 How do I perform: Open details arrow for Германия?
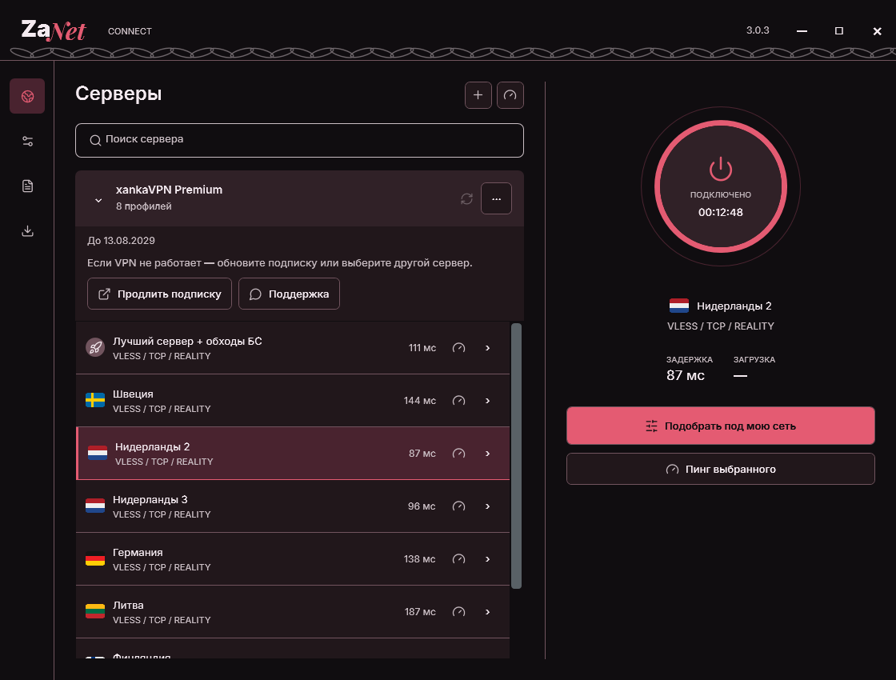coord(487,559)
